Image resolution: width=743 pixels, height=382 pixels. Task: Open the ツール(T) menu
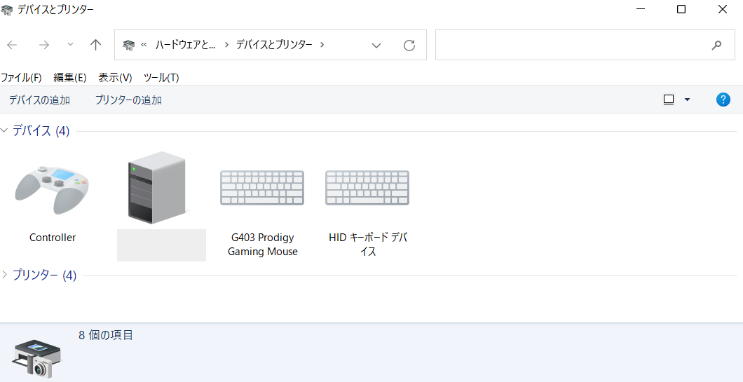pyautogui.click(x=161, y=77)
